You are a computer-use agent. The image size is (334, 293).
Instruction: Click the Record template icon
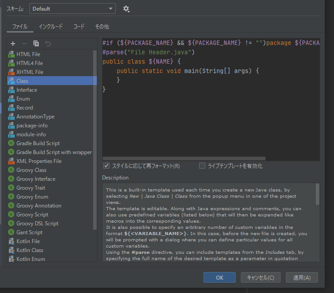11,108
